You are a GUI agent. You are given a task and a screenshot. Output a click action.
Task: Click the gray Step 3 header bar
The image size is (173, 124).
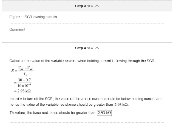pyautogui.click(x=87, y=6)
